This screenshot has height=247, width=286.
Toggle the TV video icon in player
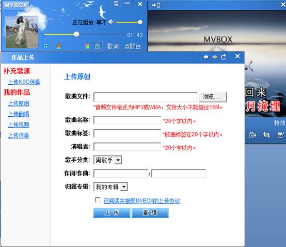click(x=98, y=46)
